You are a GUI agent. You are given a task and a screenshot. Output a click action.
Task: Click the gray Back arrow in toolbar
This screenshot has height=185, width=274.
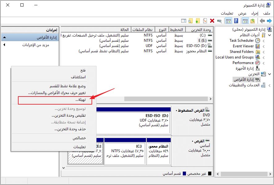[262, 21]
